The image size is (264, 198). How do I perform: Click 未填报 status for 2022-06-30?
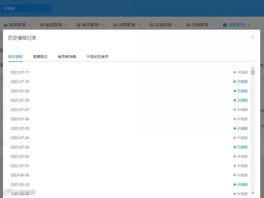(241, 175)
